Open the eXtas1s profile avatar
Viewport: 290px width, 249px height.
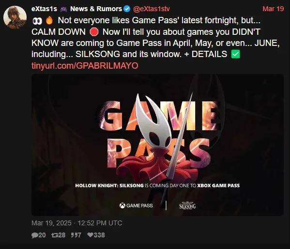(15, 17)
